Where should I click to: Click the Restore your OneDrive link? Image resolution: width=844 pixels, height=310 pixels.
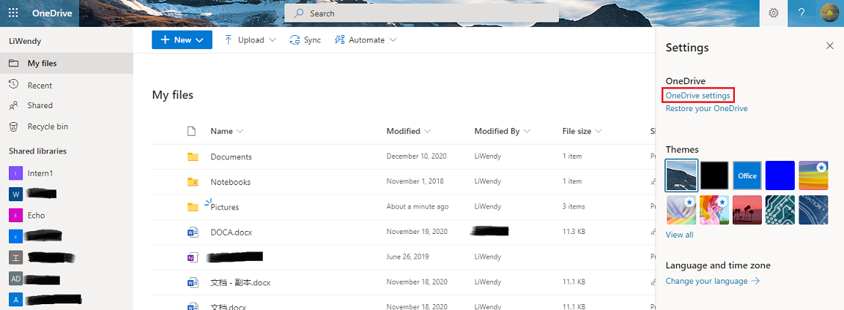(706, 108)
